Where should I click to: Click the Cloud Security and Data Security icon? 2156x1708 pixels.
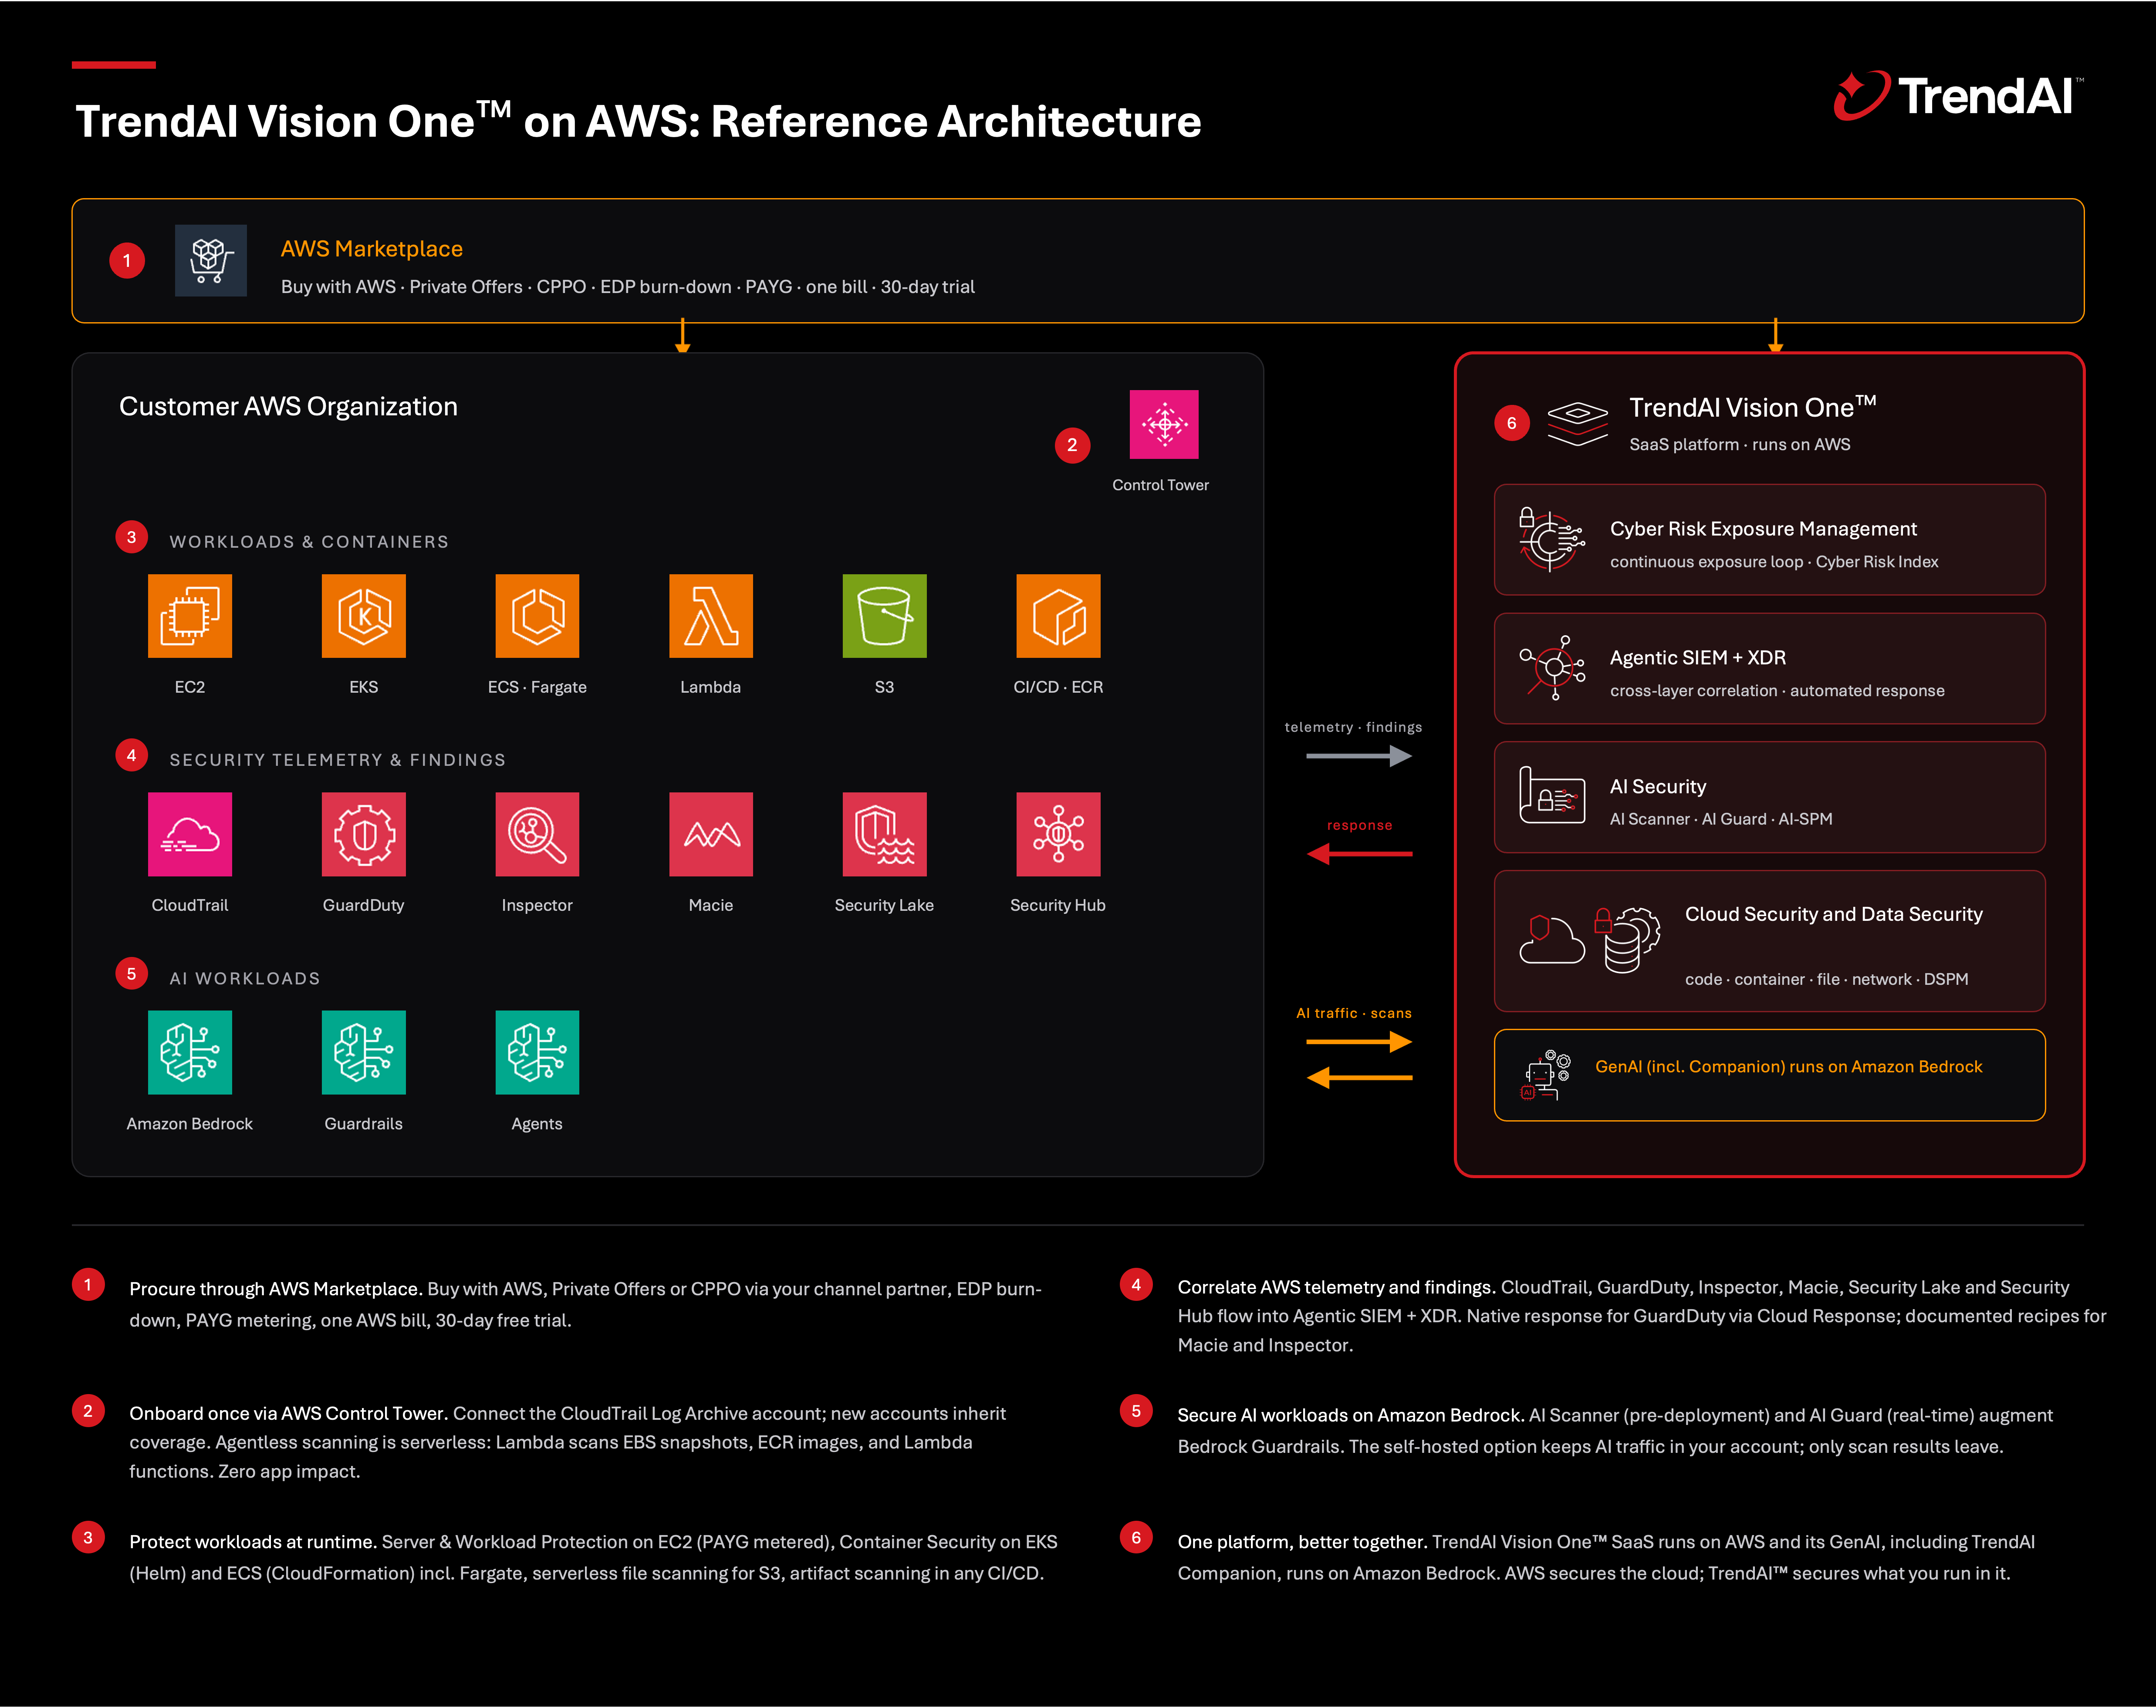tap(1590, 940)
